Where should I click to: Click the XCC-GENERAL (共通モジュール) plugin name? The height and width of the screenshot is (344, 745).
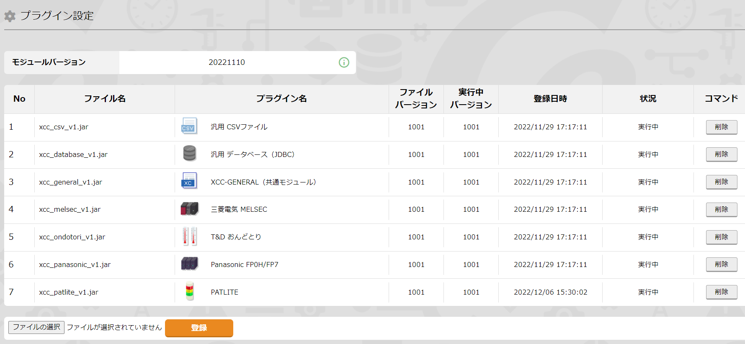tap(264, 182)
